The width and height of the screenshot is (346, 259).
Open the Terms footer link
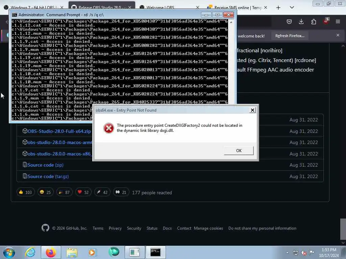tap(98, 228)
